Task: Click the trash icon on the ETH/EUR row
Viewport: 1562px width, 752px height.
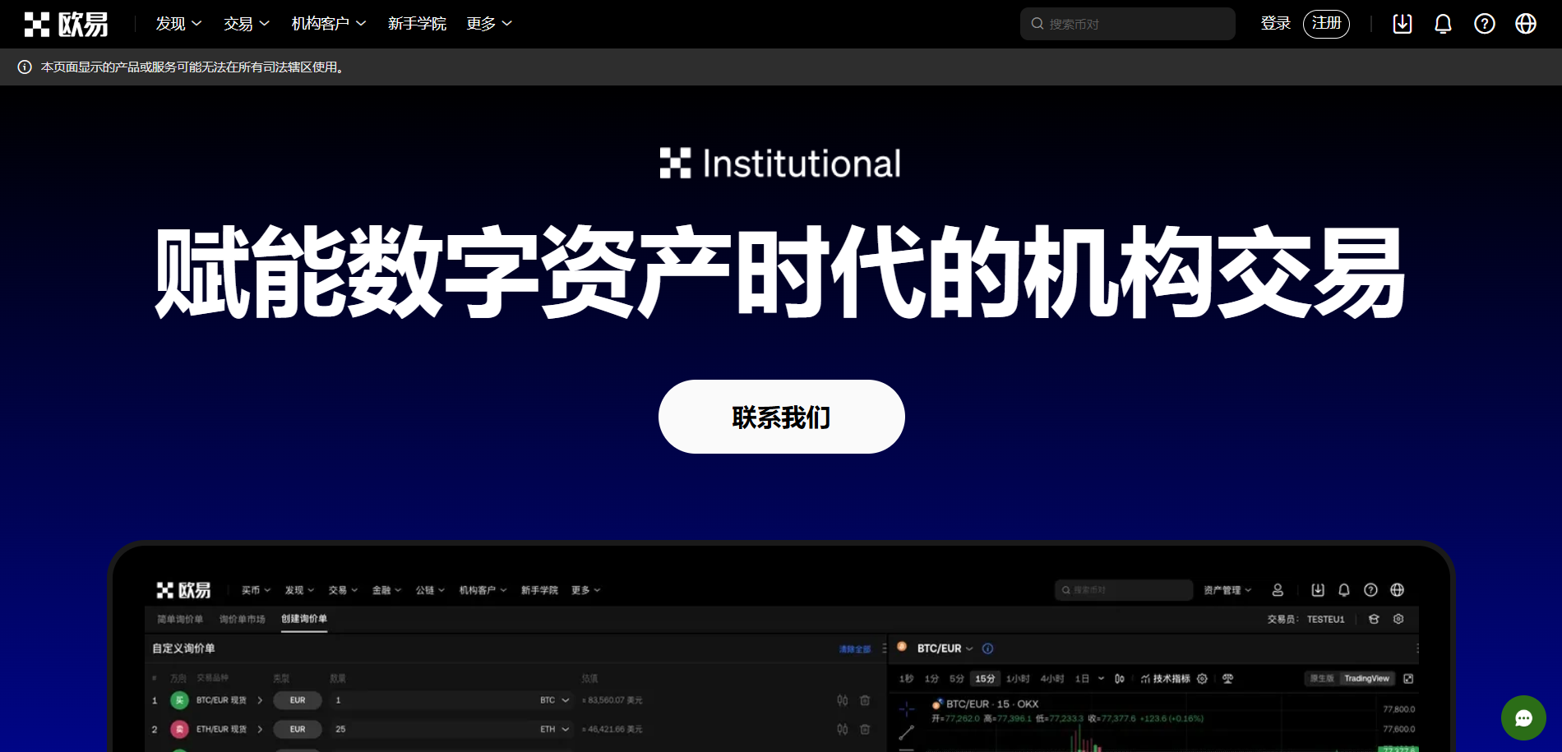Action: pyautogui.click(x=865, y=729)
